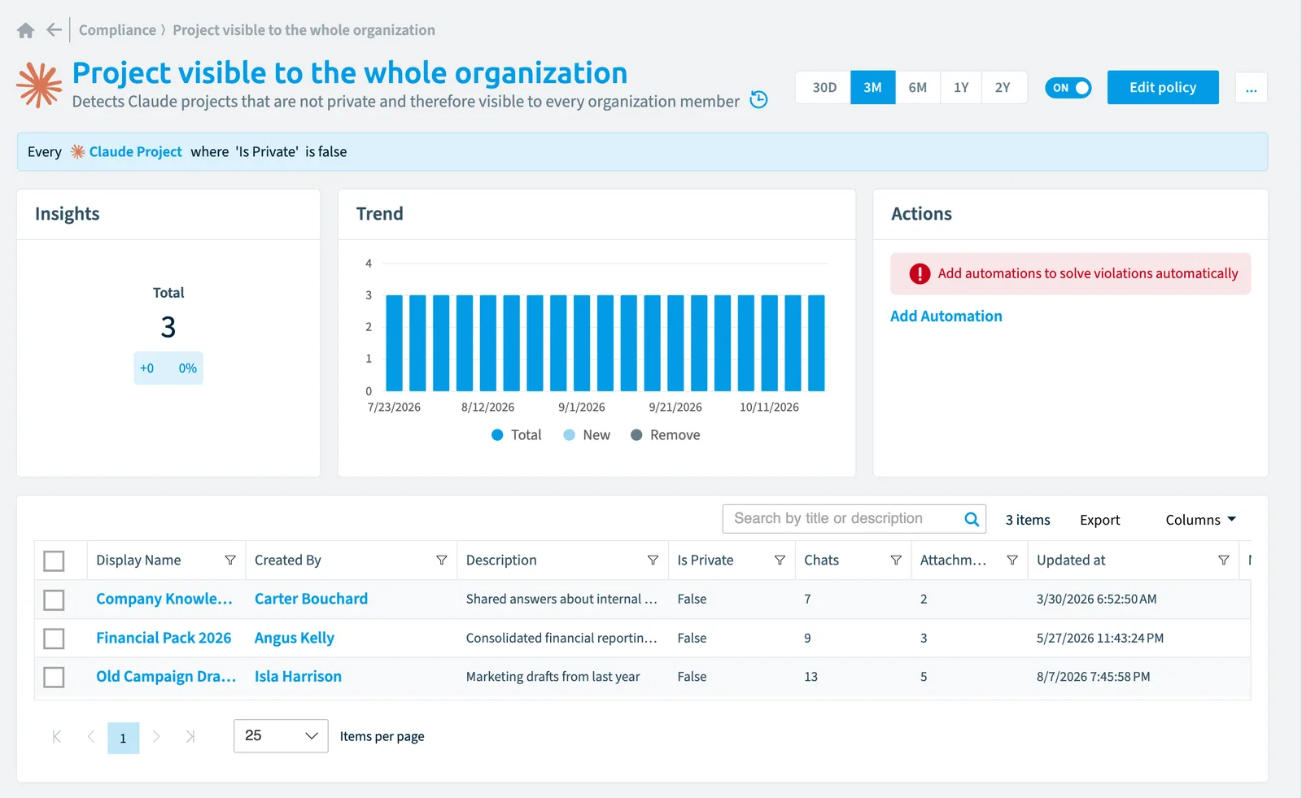
Task: Select the 6M time range
Action: (918, 88)
